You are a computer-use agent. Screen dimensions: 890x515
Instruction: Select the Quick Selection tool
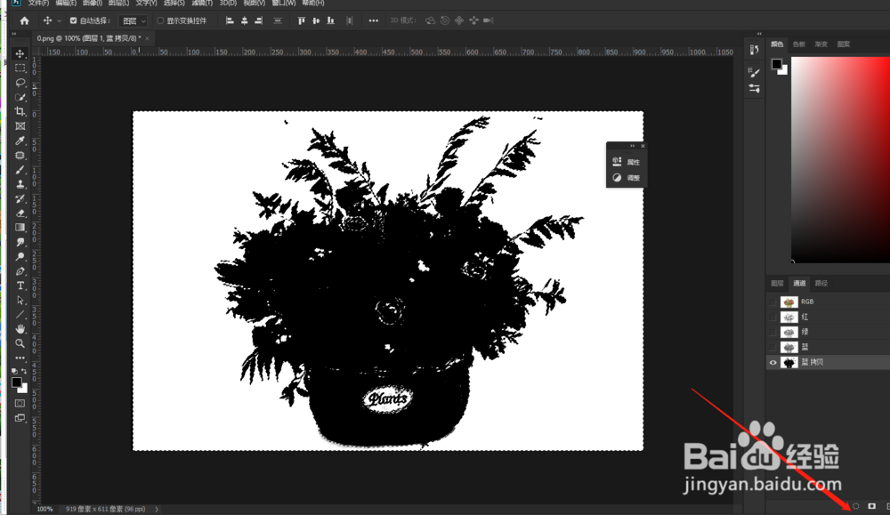[x=20, y=97]
